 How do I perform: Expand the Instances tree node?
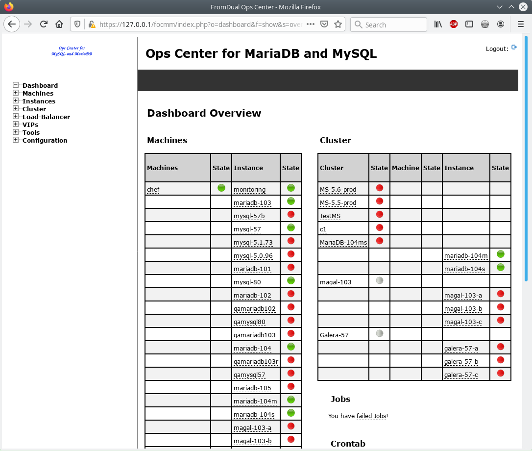16,100
